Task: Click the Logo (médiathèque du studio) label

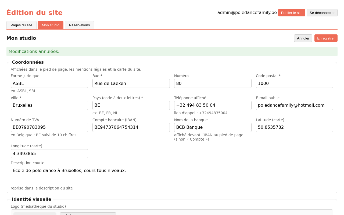Action: click(x=38, y=206)
